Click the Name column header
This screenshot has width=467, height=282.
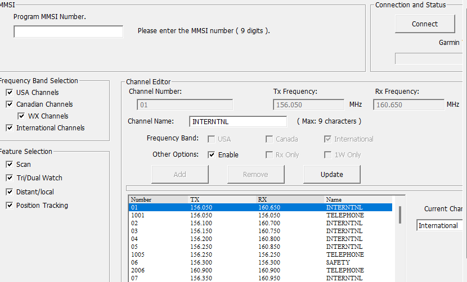tap(358, 199)
